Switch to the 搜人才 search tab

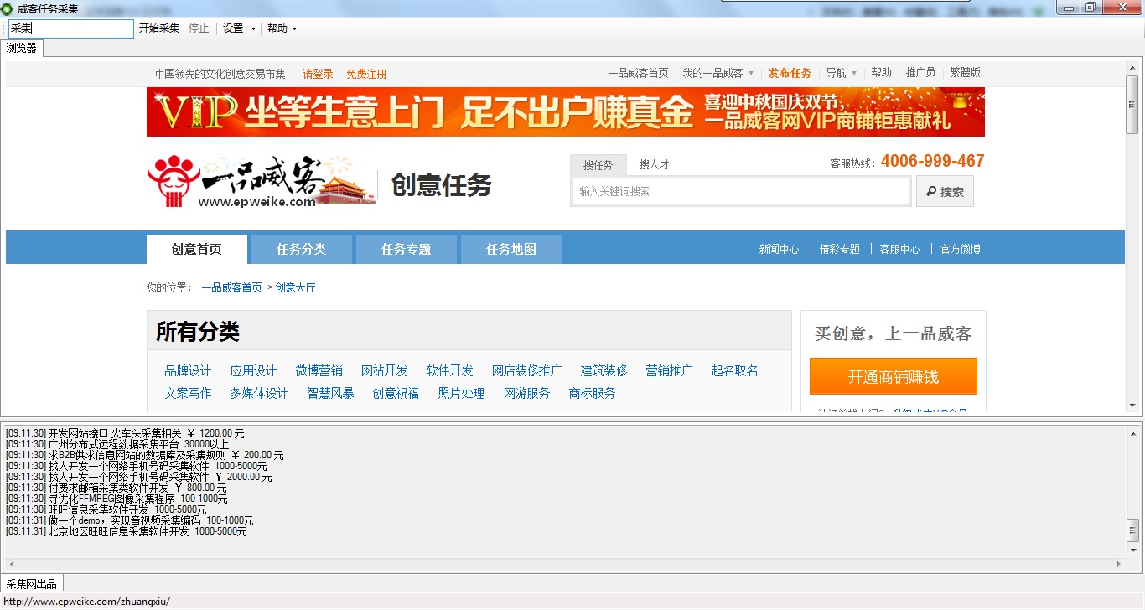point(653,164)
